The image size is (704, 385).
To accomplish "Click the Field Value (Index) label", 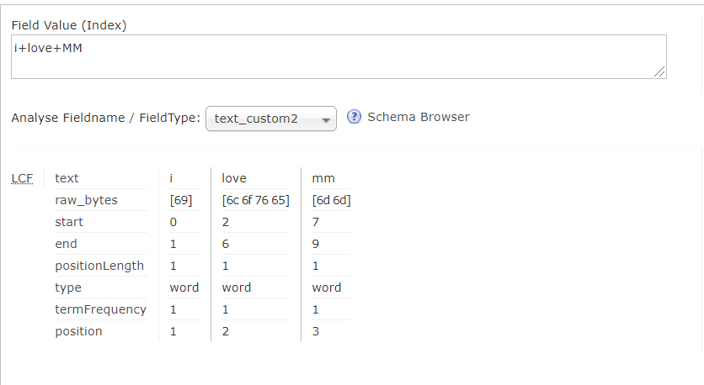I will 69,25.
